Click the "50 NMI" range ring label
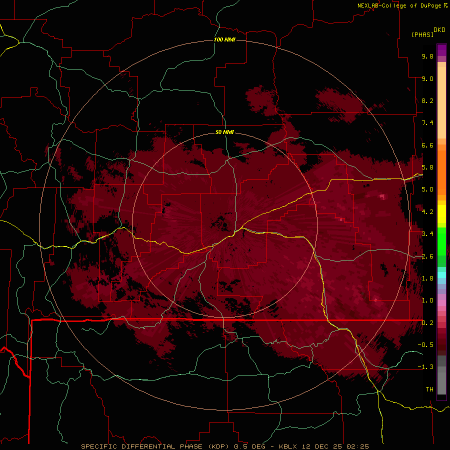 point(224,132)
